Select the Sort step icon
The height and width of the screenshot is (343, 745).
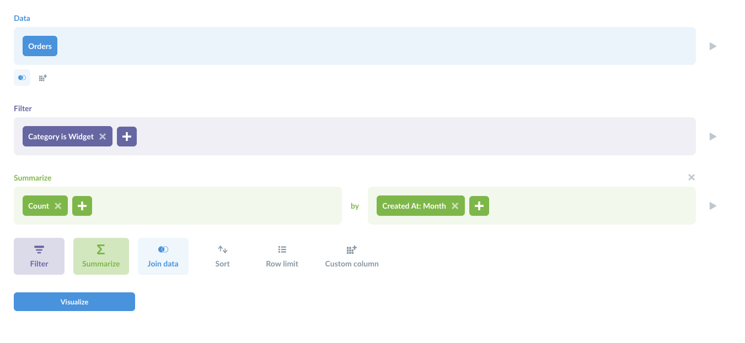tap(222, 255)
